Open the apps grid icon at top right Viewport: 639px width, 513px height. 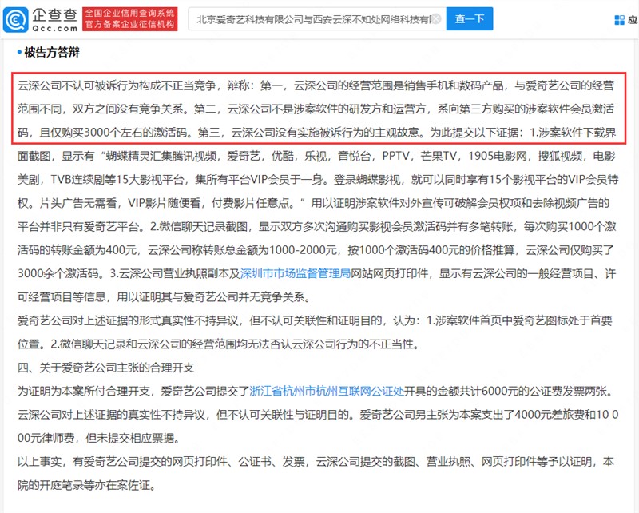(x=619, y=19)
